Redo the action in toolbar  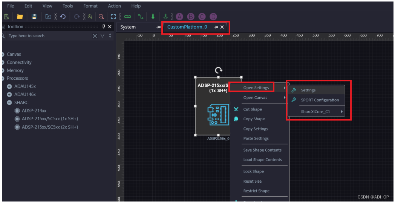point(77,17)
